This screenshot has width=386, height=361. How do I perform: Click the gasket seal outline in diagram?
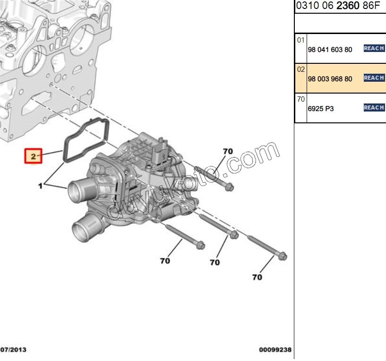tap(86, 140)
